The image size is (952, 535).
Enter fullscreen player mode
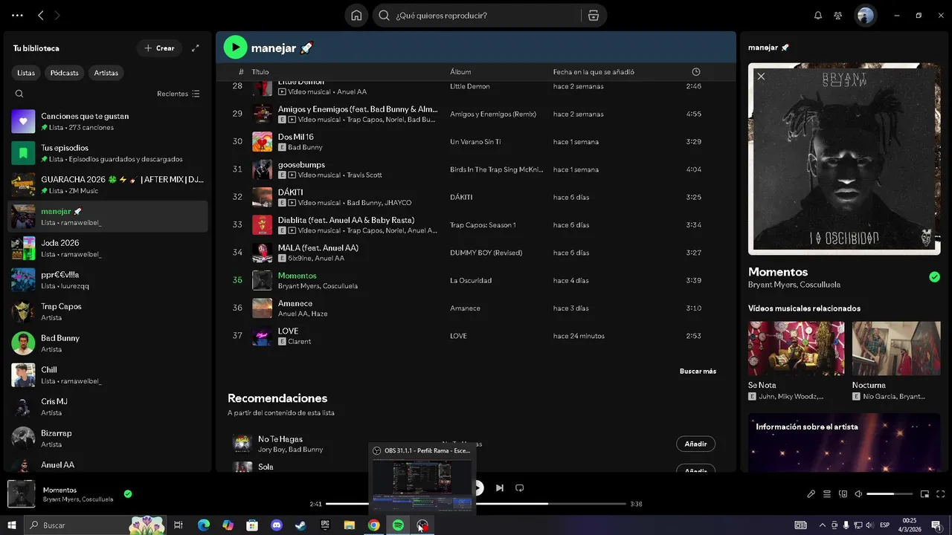tap(941, 494)
